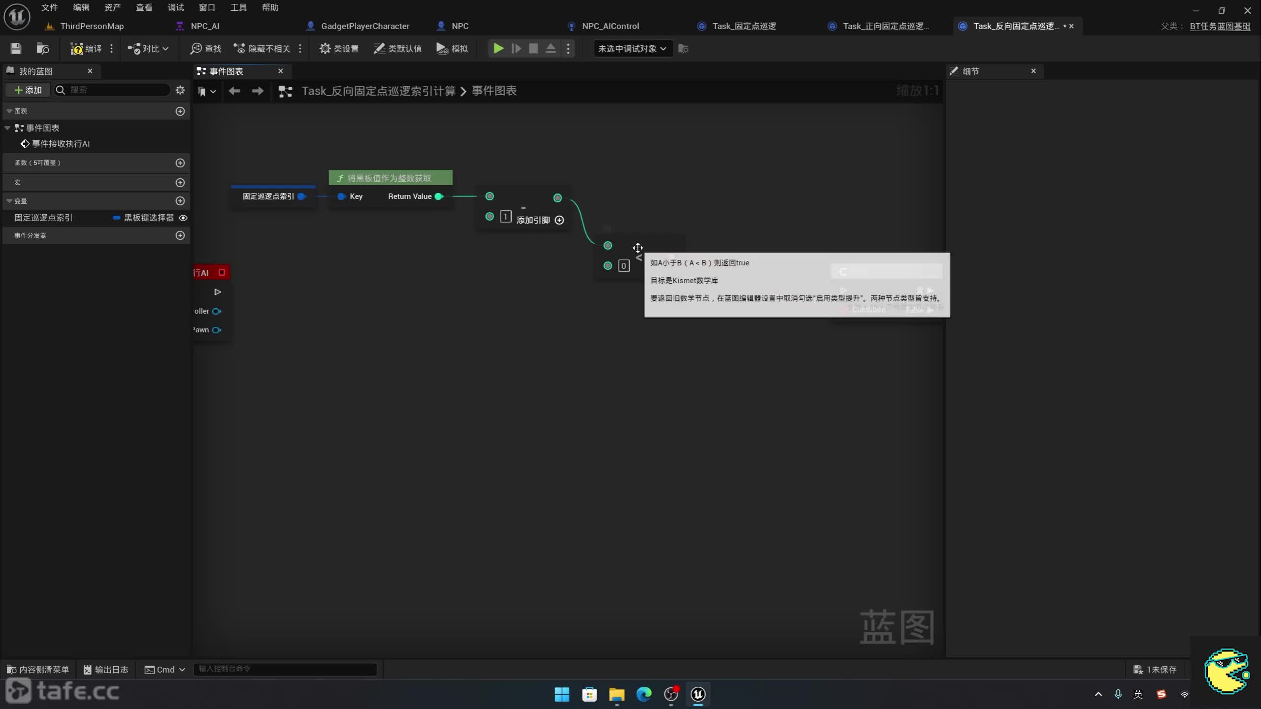Open the 工具 menu
The width and height of the screenshot is (1261, 709).
point(238,7)
